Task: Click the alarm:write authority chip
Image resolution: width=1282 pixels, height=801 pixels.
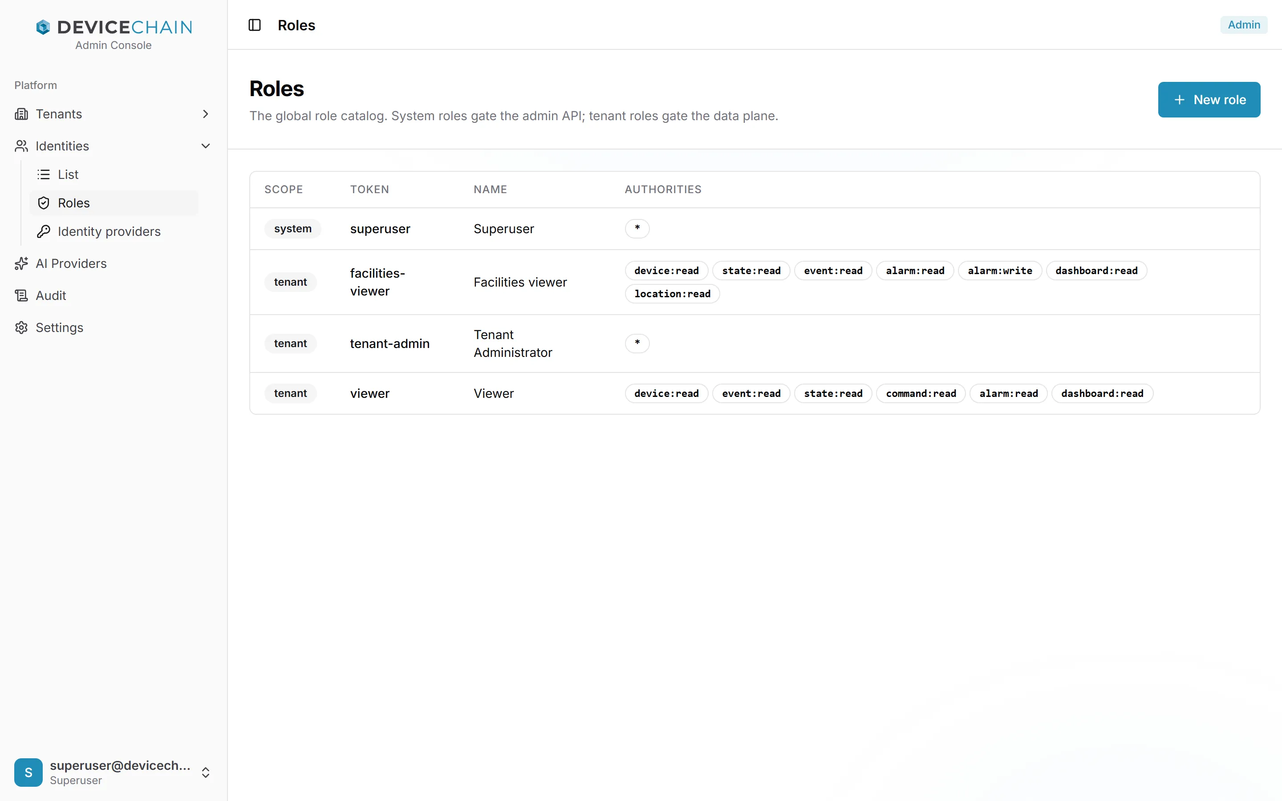Action: click(1000, 271)
